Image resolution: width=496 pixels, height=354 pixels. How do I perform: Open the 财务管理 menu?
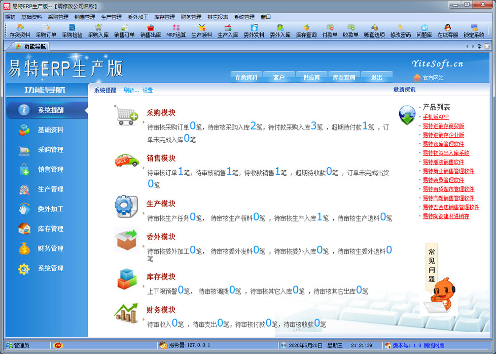[x=191, y=17]
